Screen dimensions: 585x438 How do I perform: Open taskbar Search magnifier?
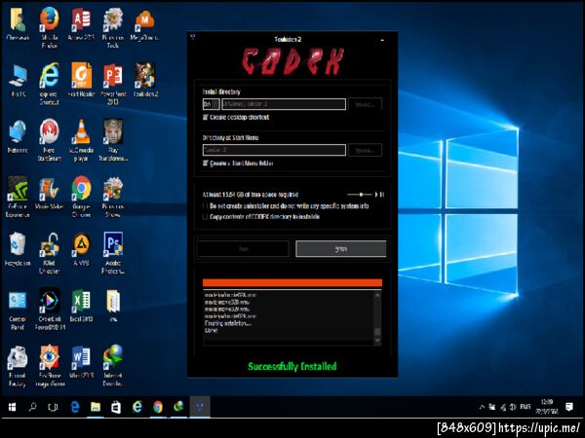pyautogui.click(x=33, y=407)
